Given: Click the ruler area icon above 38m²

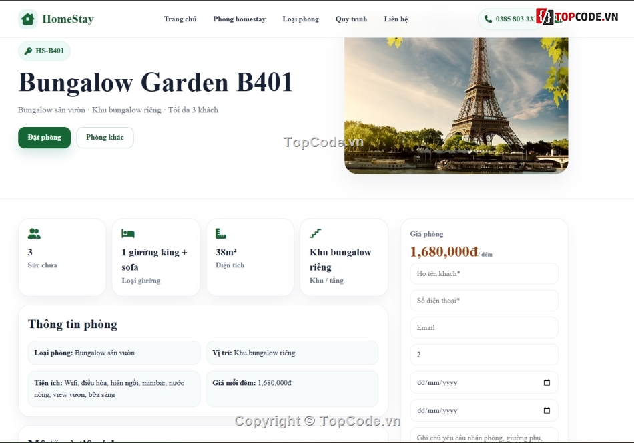Looking at the screenshot, I should click(x=221, y=233).
